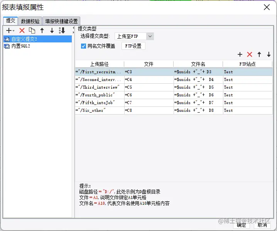
Task: Move FTP upload row up
Action: tap(259, 54)
